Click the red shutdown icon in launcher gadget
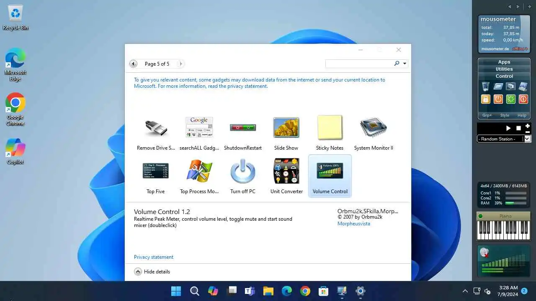 pyautogui.click(x=523, y=99)
